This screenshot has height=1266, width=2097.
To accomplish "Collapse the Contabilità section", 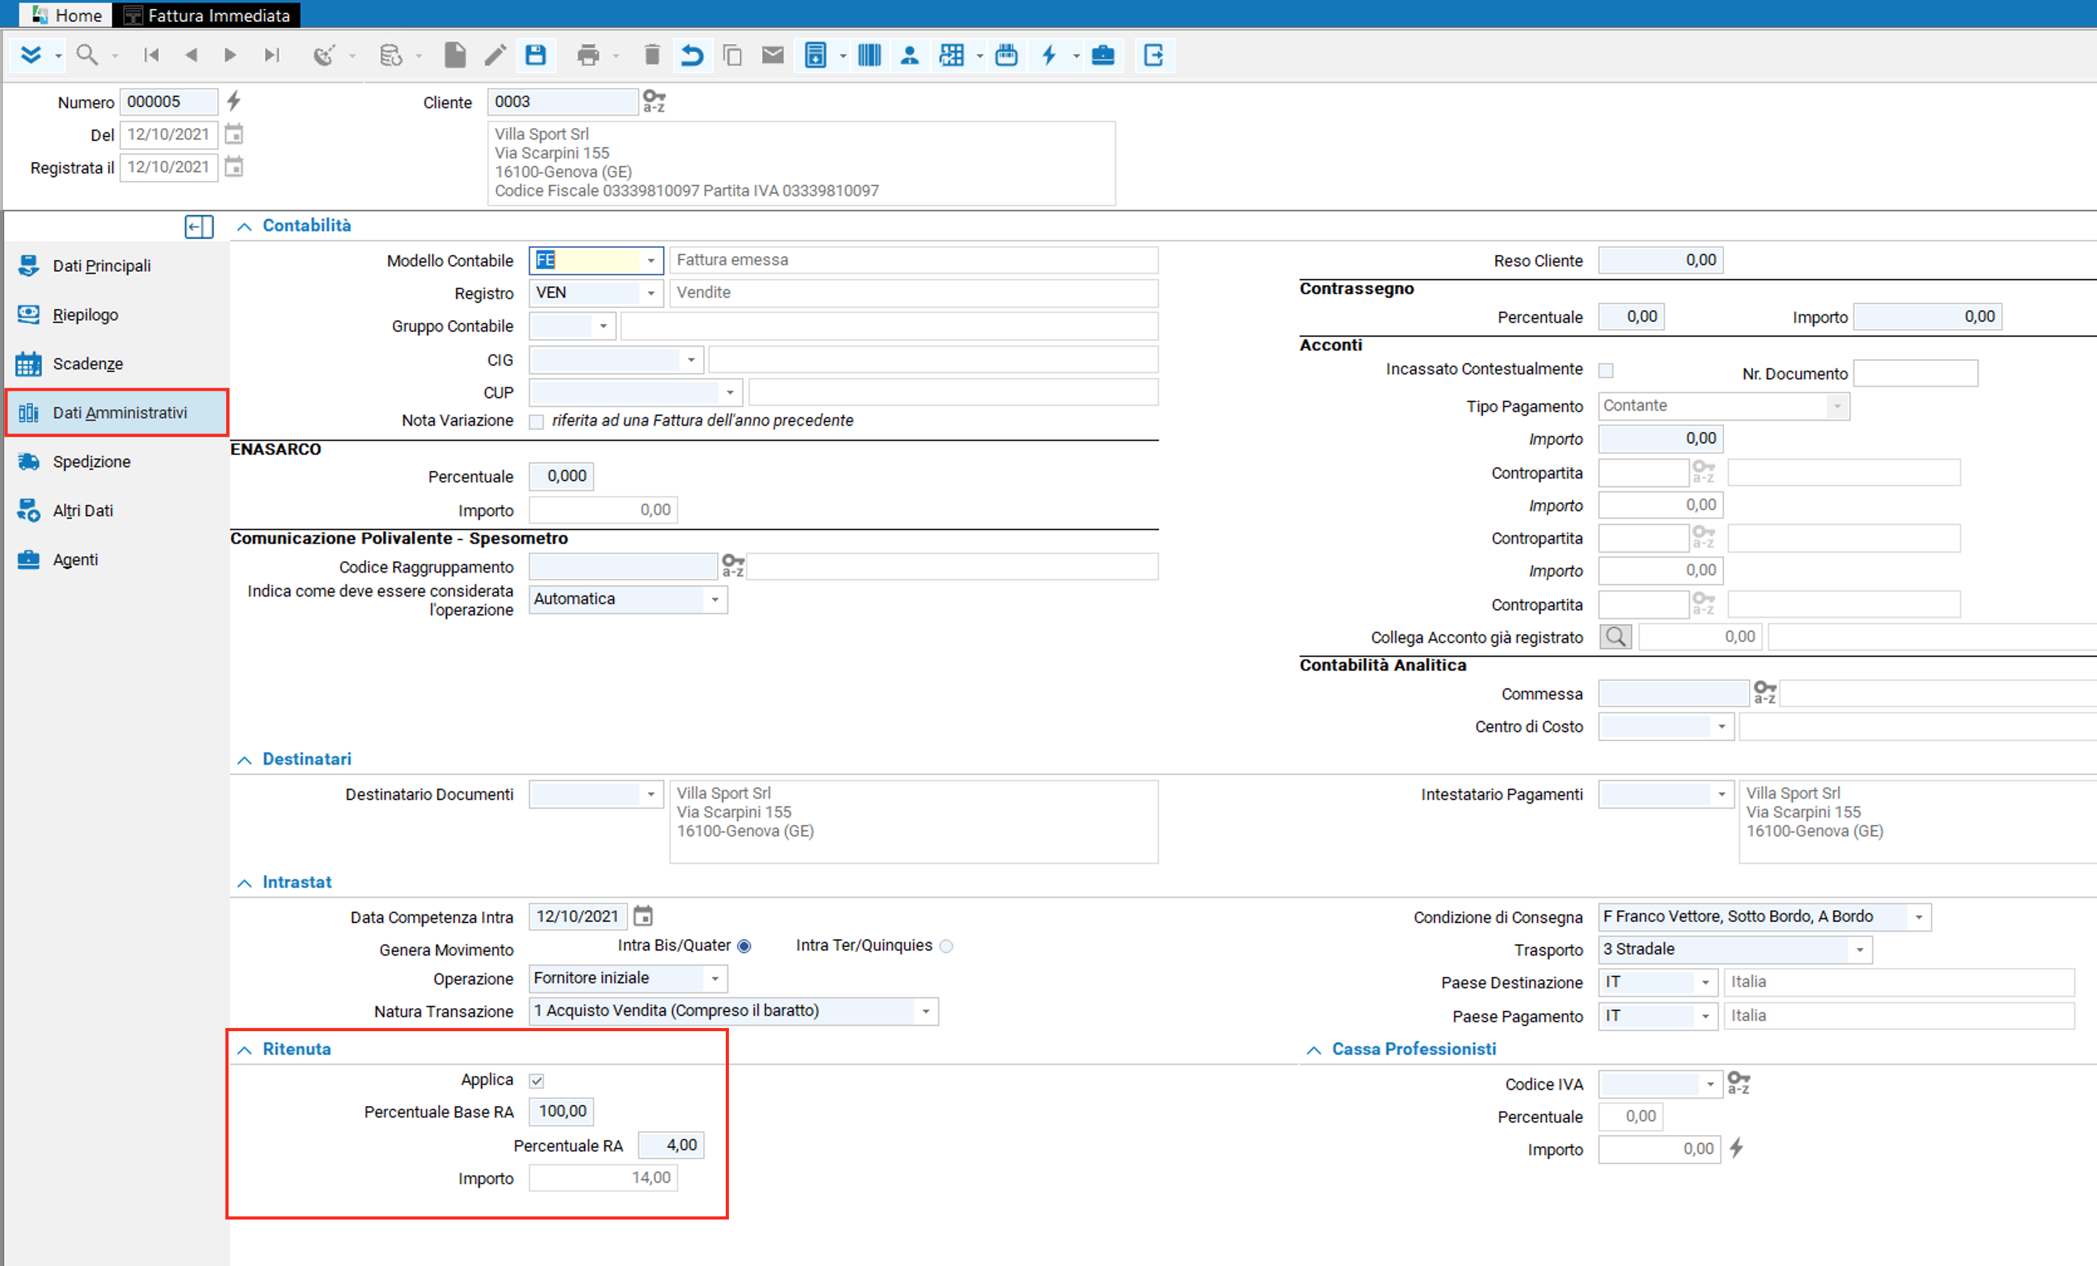I will (x=244, y=227).
